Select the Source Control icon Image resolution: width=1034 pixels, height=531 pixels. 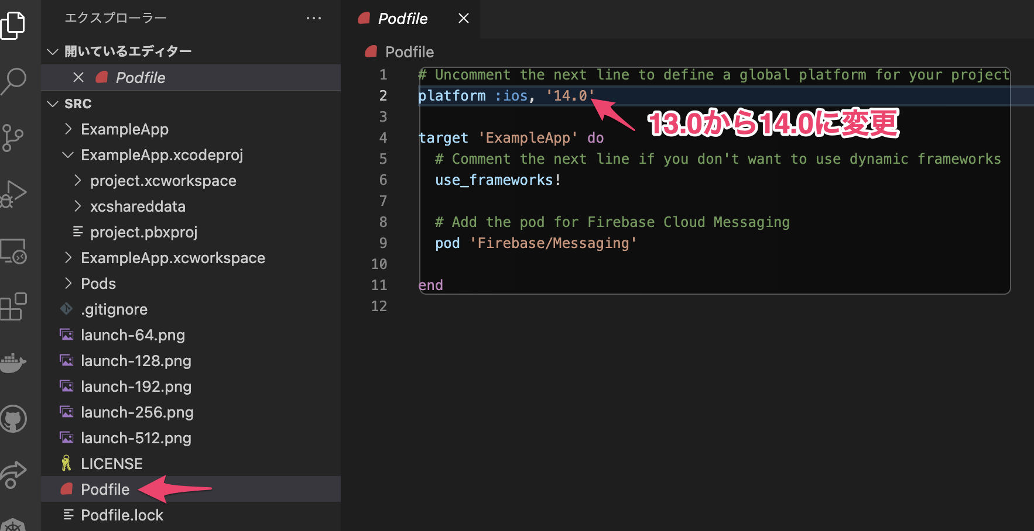14,138
